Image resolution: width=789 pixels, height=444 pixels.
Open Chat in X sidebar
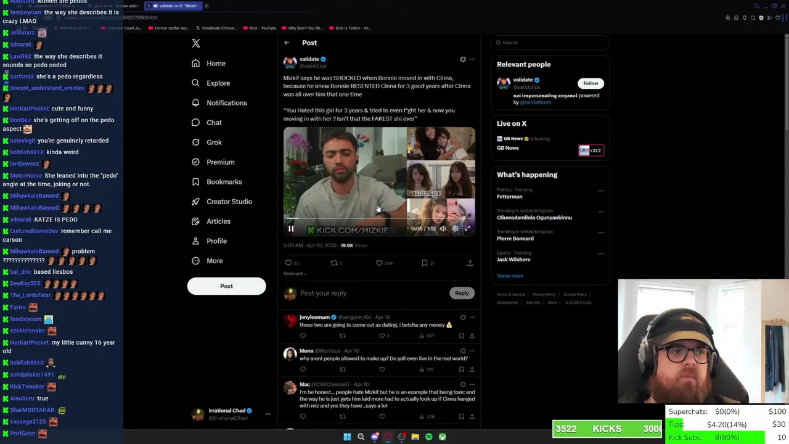click(206, 123)
